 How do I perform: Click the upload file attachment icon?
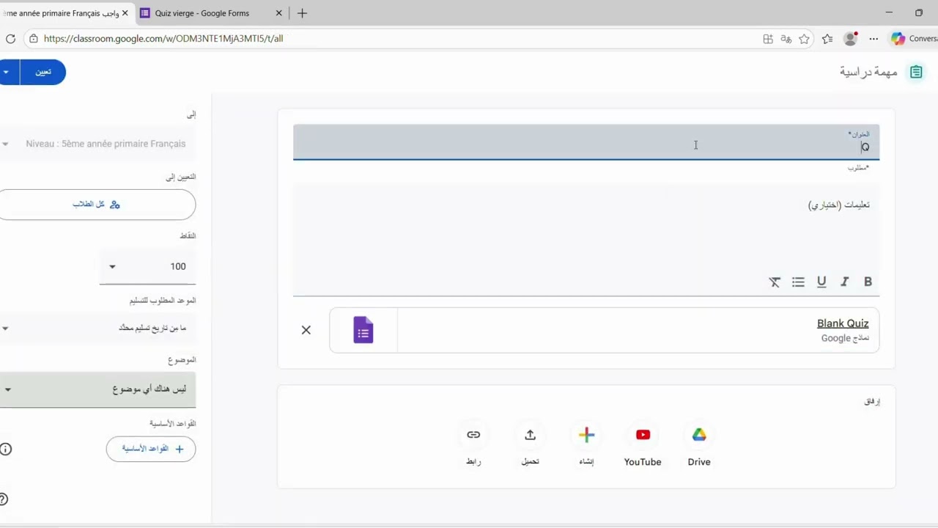point(530,435)
